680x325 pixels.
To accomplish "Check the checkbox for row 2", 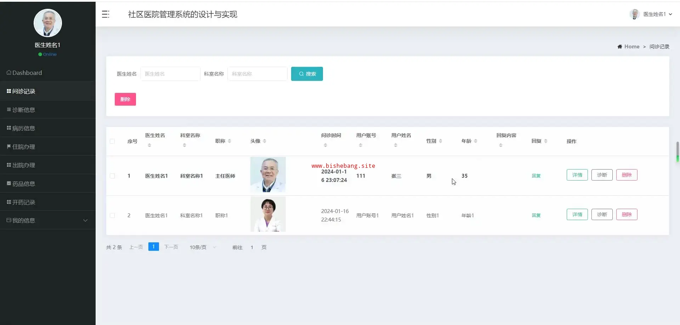I will coord(112,215).
